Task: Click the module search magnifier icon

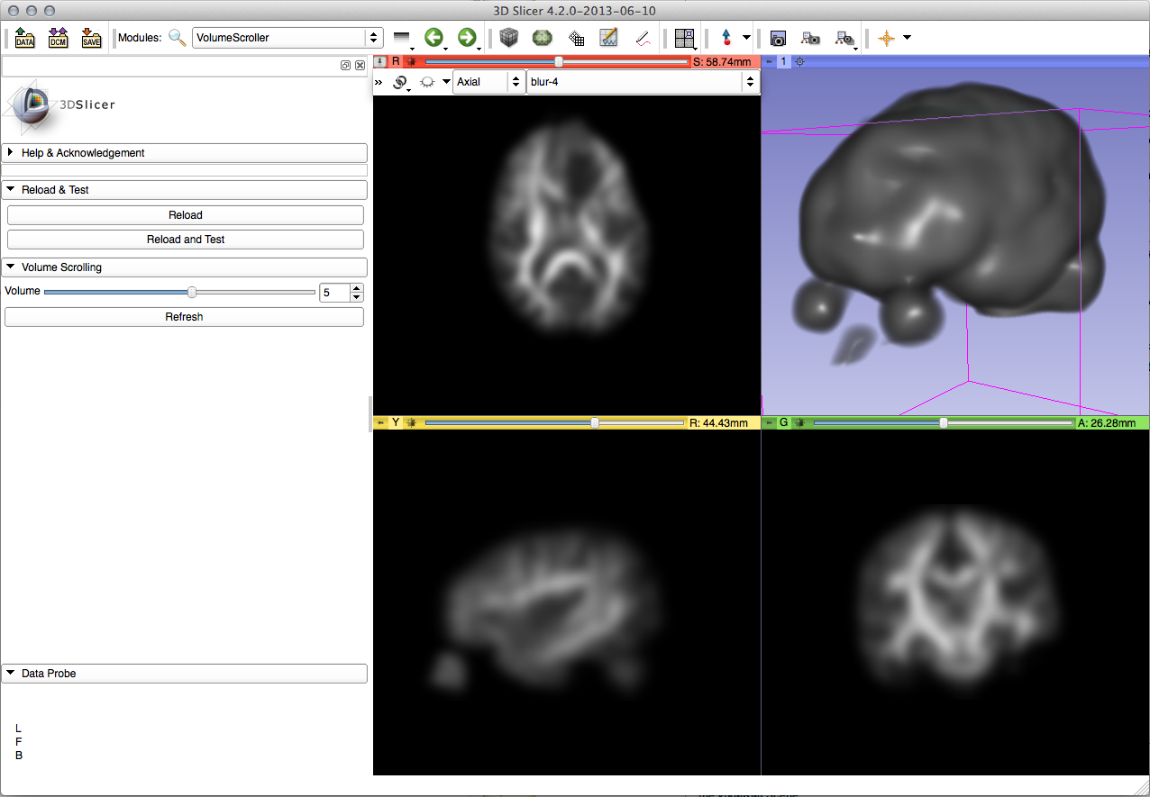Action: (x=178, y=38)
